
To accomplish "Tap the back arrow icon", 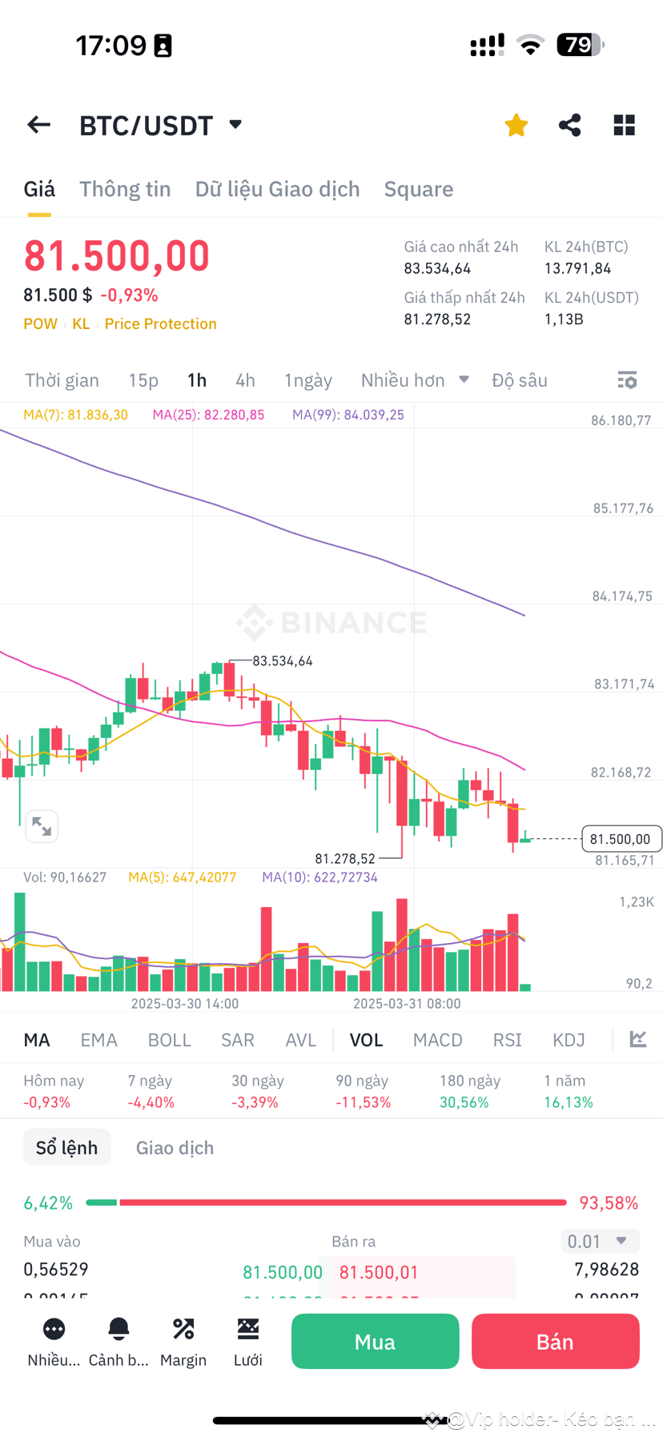I will click(38, 125).
